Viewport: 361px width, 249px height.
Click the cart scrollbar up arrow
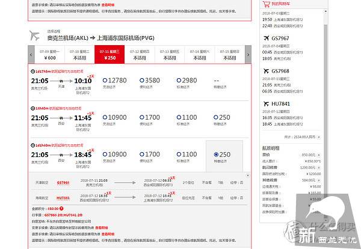pos(326,11)
